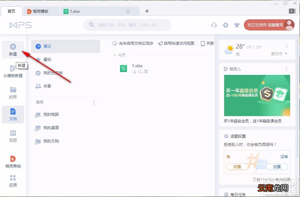
Task: Click the monitor icon on 1.xlsx tab
Action: (x=128, y=11)
